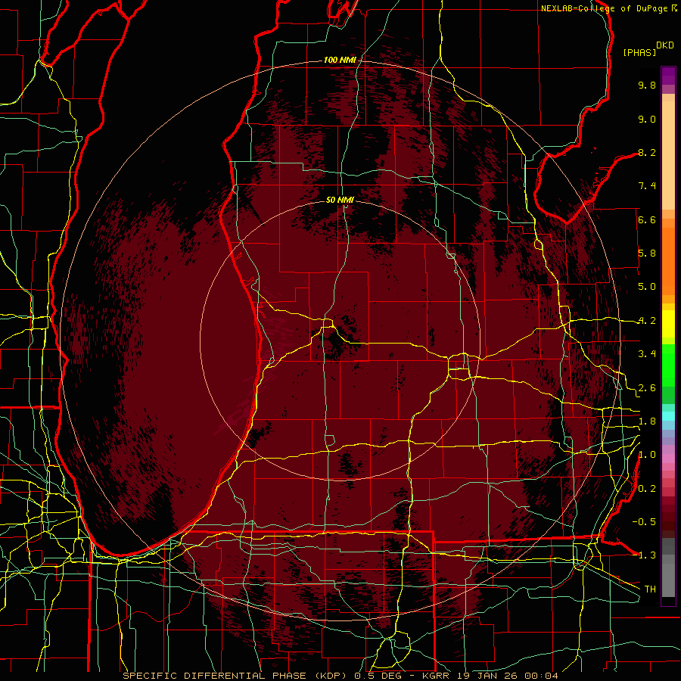Select the yellow segment of the color bar
Screen dimensions: 681x681
coord(668,324)
